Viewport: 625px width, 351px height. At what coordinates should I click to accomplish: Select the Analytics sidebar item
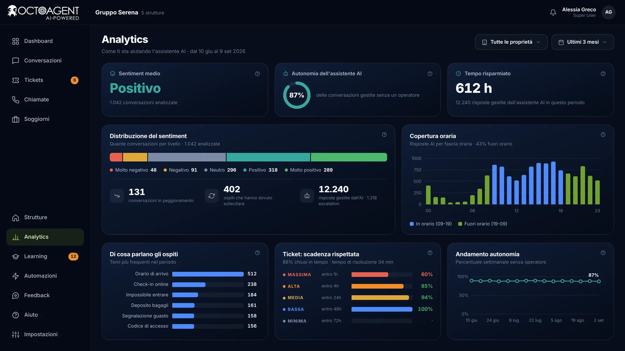click(45, 237)
